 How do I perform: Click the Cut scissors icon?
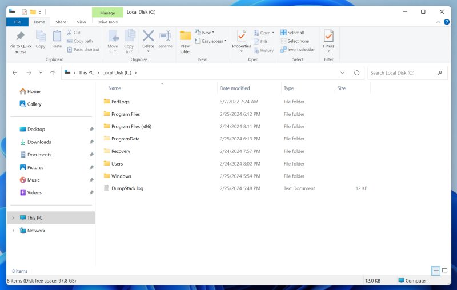[69, 33]
